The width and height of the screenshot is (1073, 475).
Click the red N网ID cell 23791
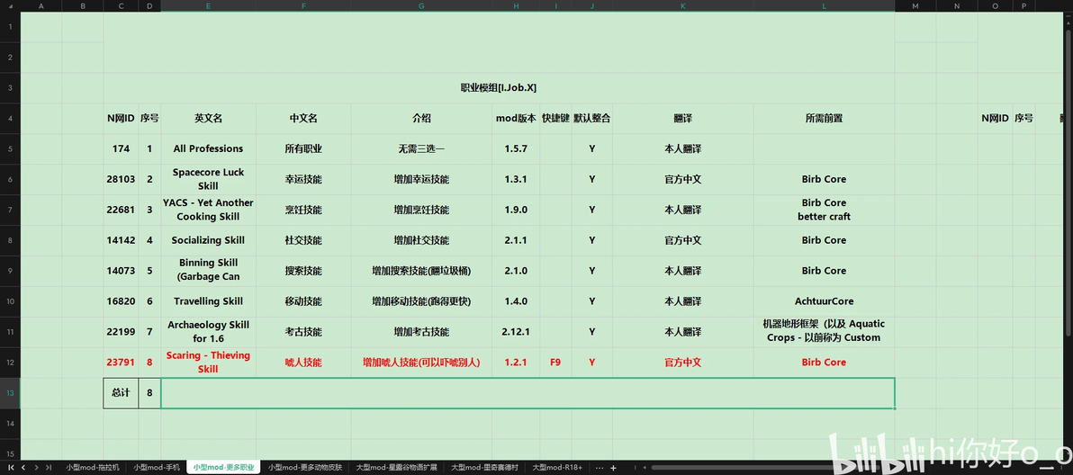pyautogui.click(x=121, y=363)
